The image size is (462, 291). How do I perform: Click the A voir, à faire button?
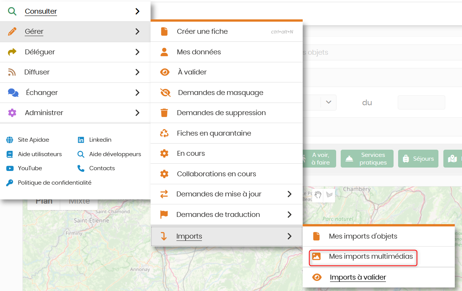(319, 159)
